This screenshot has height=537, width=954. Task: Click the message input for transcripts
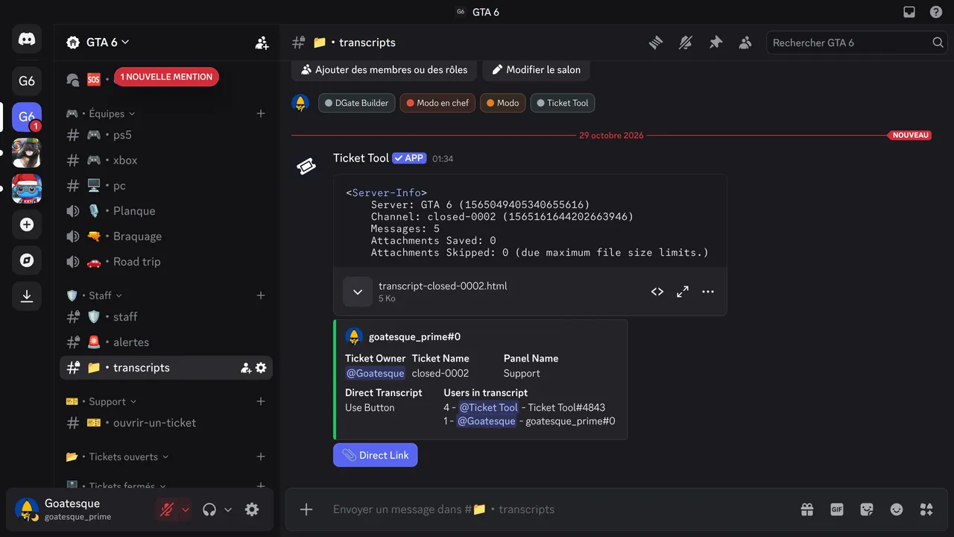tap(559, 509)
